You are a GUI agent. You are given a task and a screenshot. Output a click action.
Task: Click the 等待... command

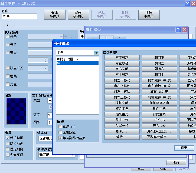(122, 137)
